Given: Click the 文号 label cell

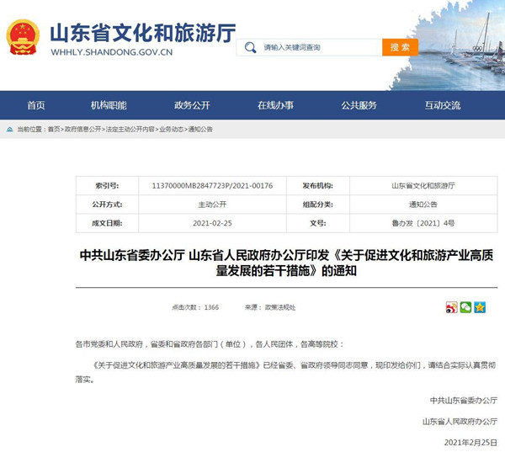Looking at the screenshot, I should coord(318,223).
